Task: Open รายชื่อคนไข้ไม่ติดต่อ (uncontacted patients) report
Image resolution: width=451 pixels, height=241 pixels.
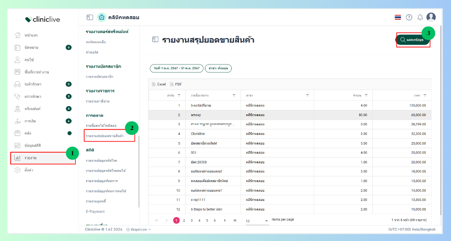Action: point(101,126)
